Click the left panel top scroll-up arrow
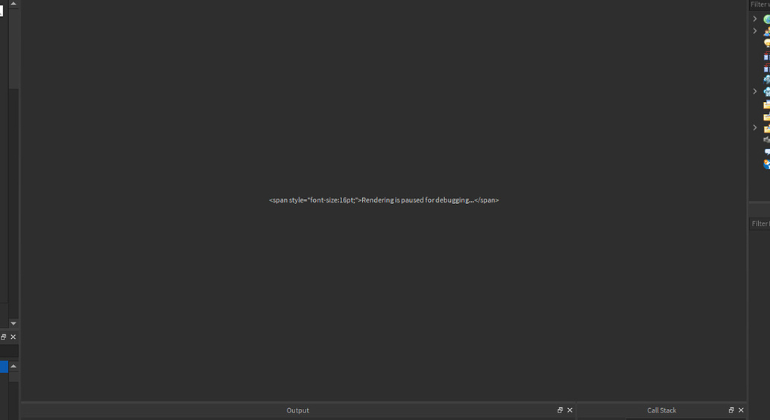 [13, 4]
